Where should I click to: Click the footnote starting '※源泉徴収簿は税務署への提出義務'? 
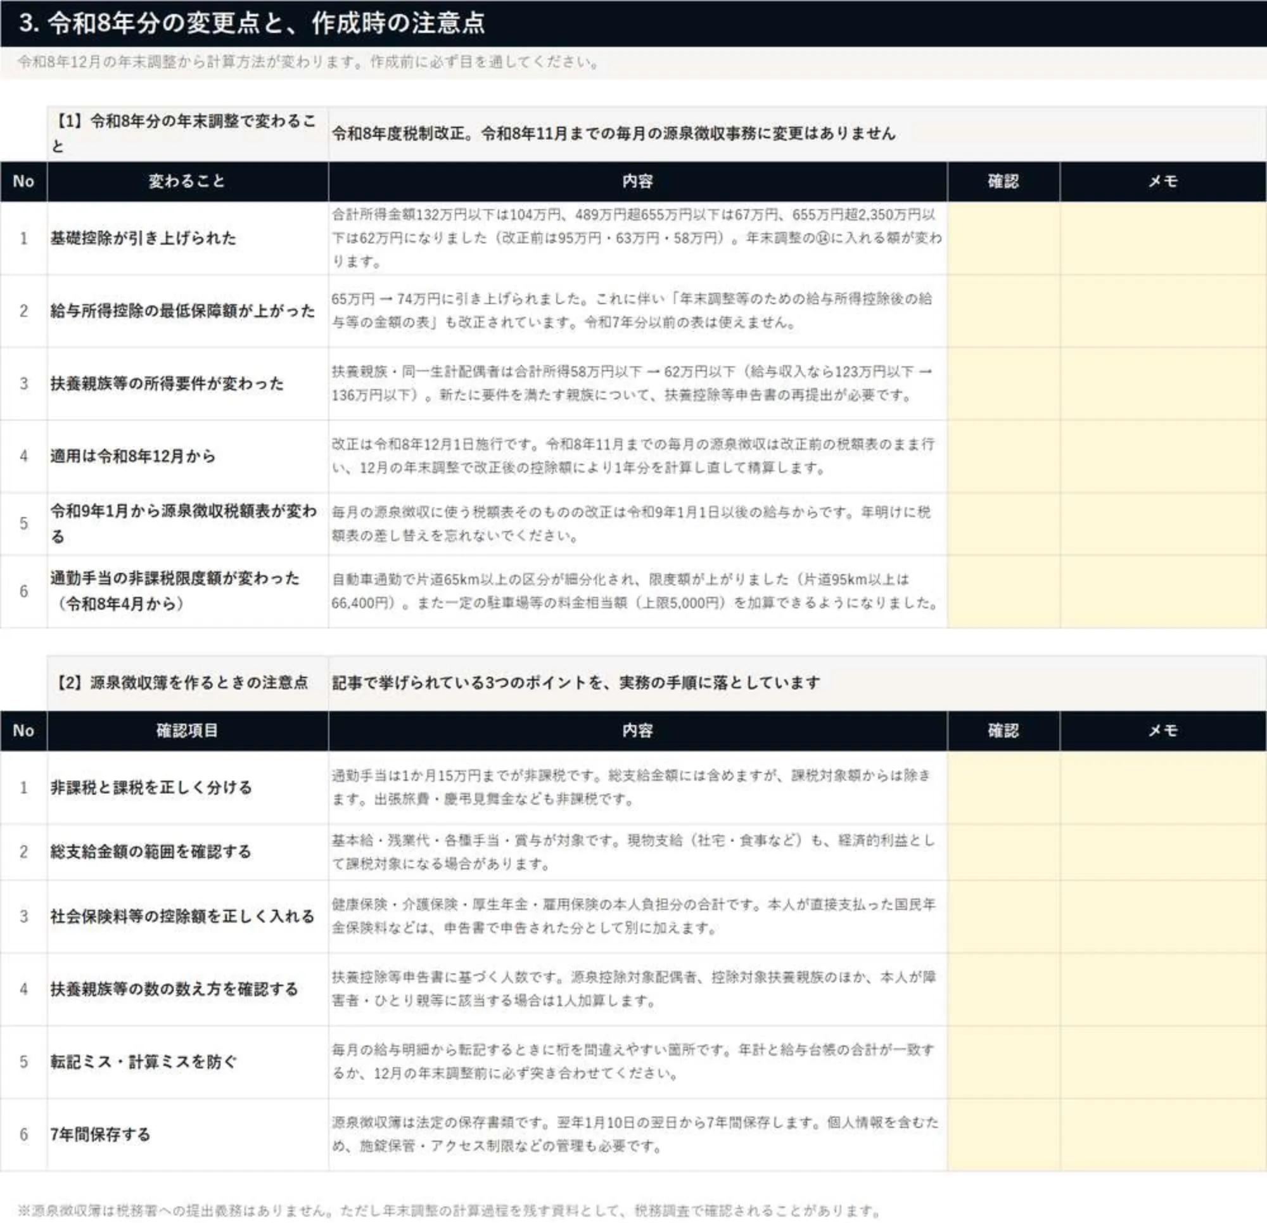click(450, 1210)
